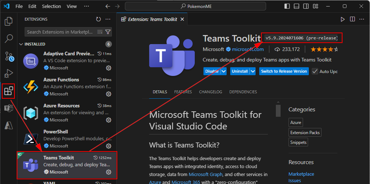Select PowerShell extension in list

67,139
